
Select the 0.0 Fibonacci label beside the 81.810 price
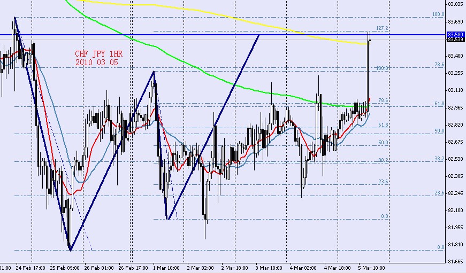click(441, 247)
